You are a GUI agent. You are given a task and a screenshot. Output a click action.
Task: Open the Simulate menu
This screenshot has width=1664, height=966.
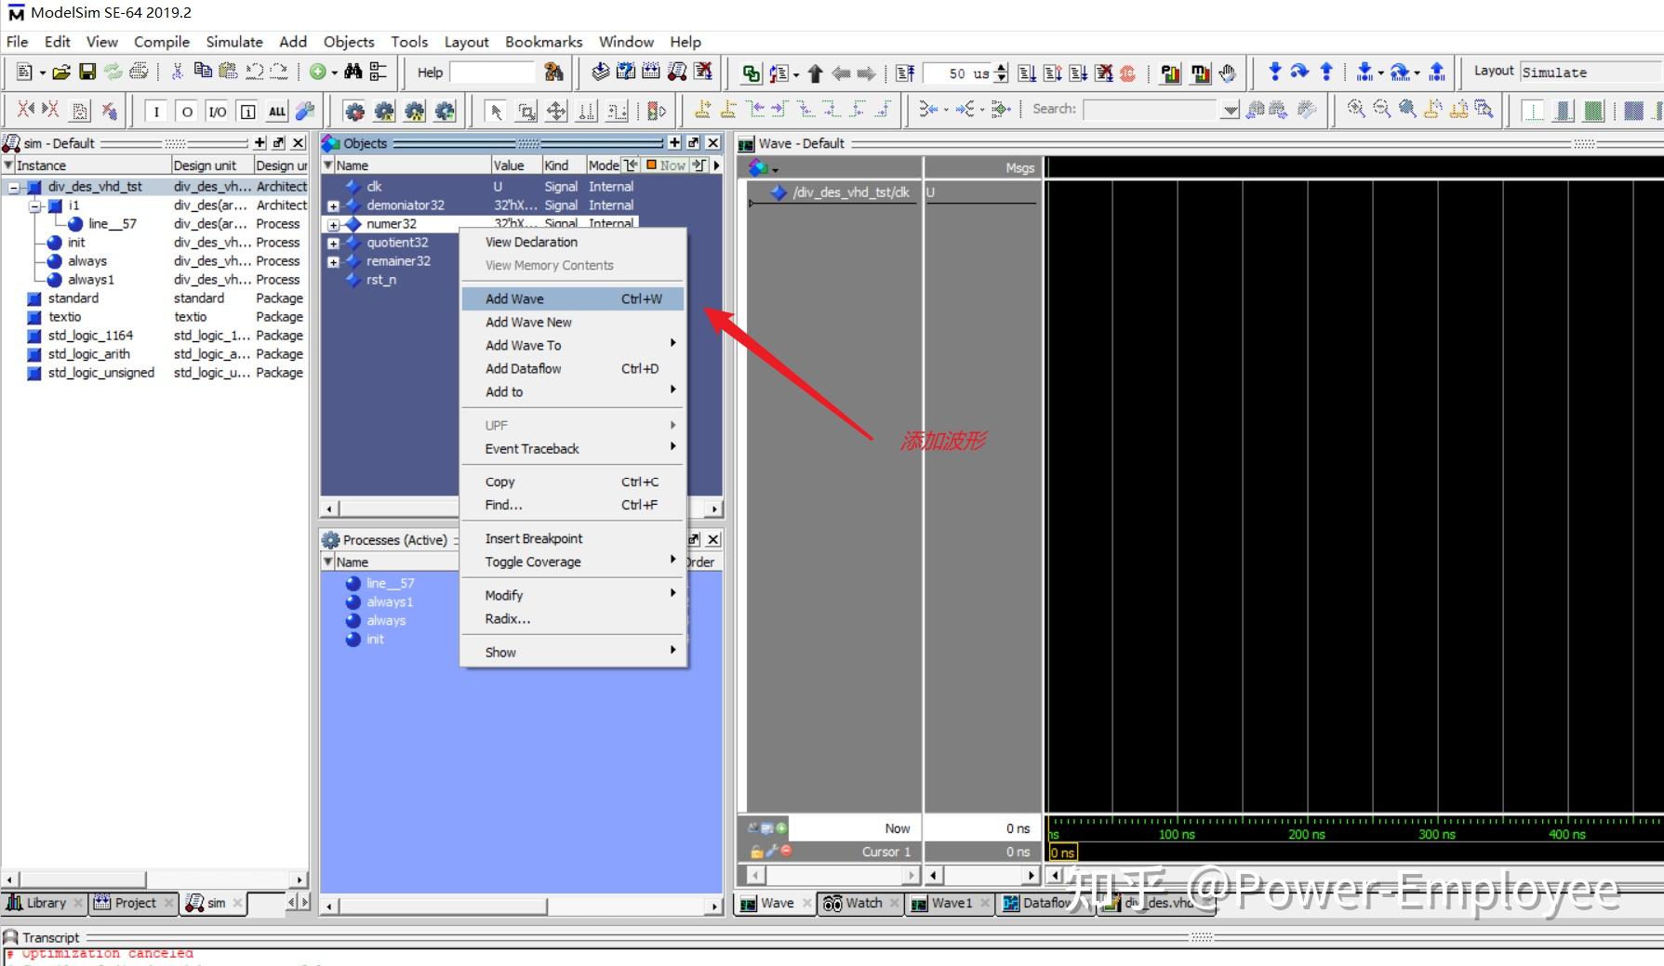233,42
